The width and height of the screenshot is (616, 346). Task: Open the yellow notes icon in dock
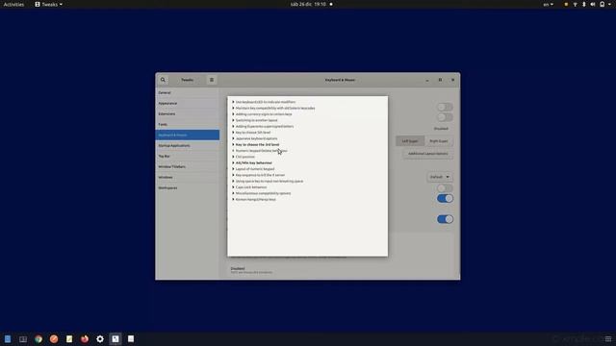click(x=69, y=339)
